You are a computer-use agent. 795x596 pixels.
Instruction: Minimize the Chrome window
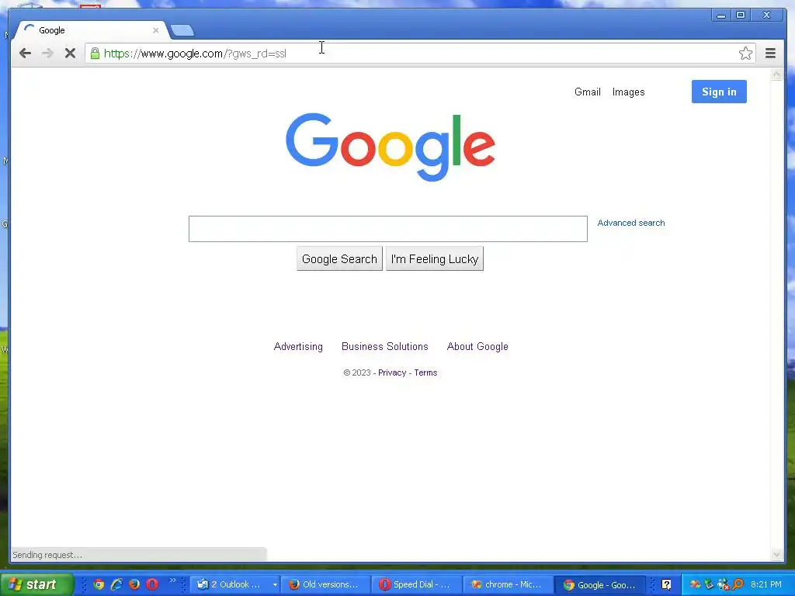coord(720,16)
